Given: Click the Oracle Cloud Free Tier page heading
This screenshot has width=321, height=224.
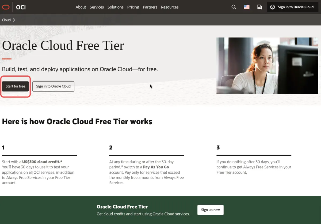Looking at the screenshot, I should click(63, 45).
